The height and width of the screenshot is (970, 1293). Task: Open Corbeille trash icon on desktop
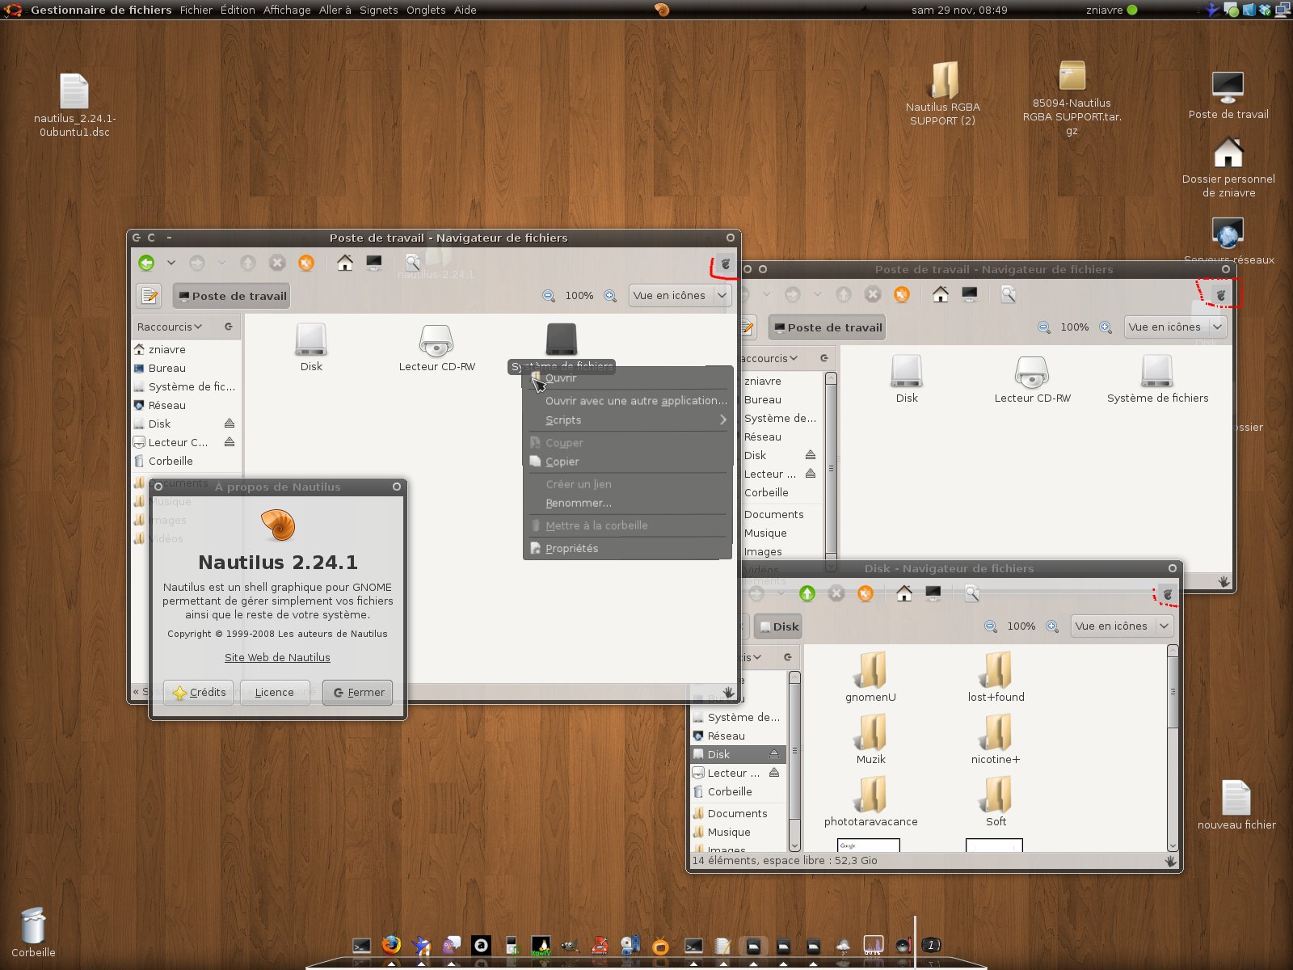click(33, 926)
